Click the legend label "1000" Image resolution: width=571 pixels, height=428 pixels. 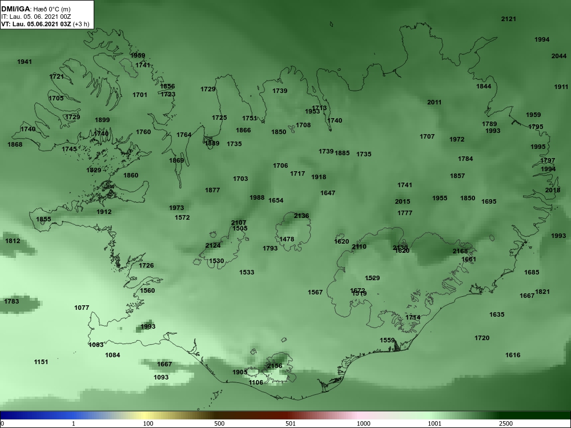[363, 423]
